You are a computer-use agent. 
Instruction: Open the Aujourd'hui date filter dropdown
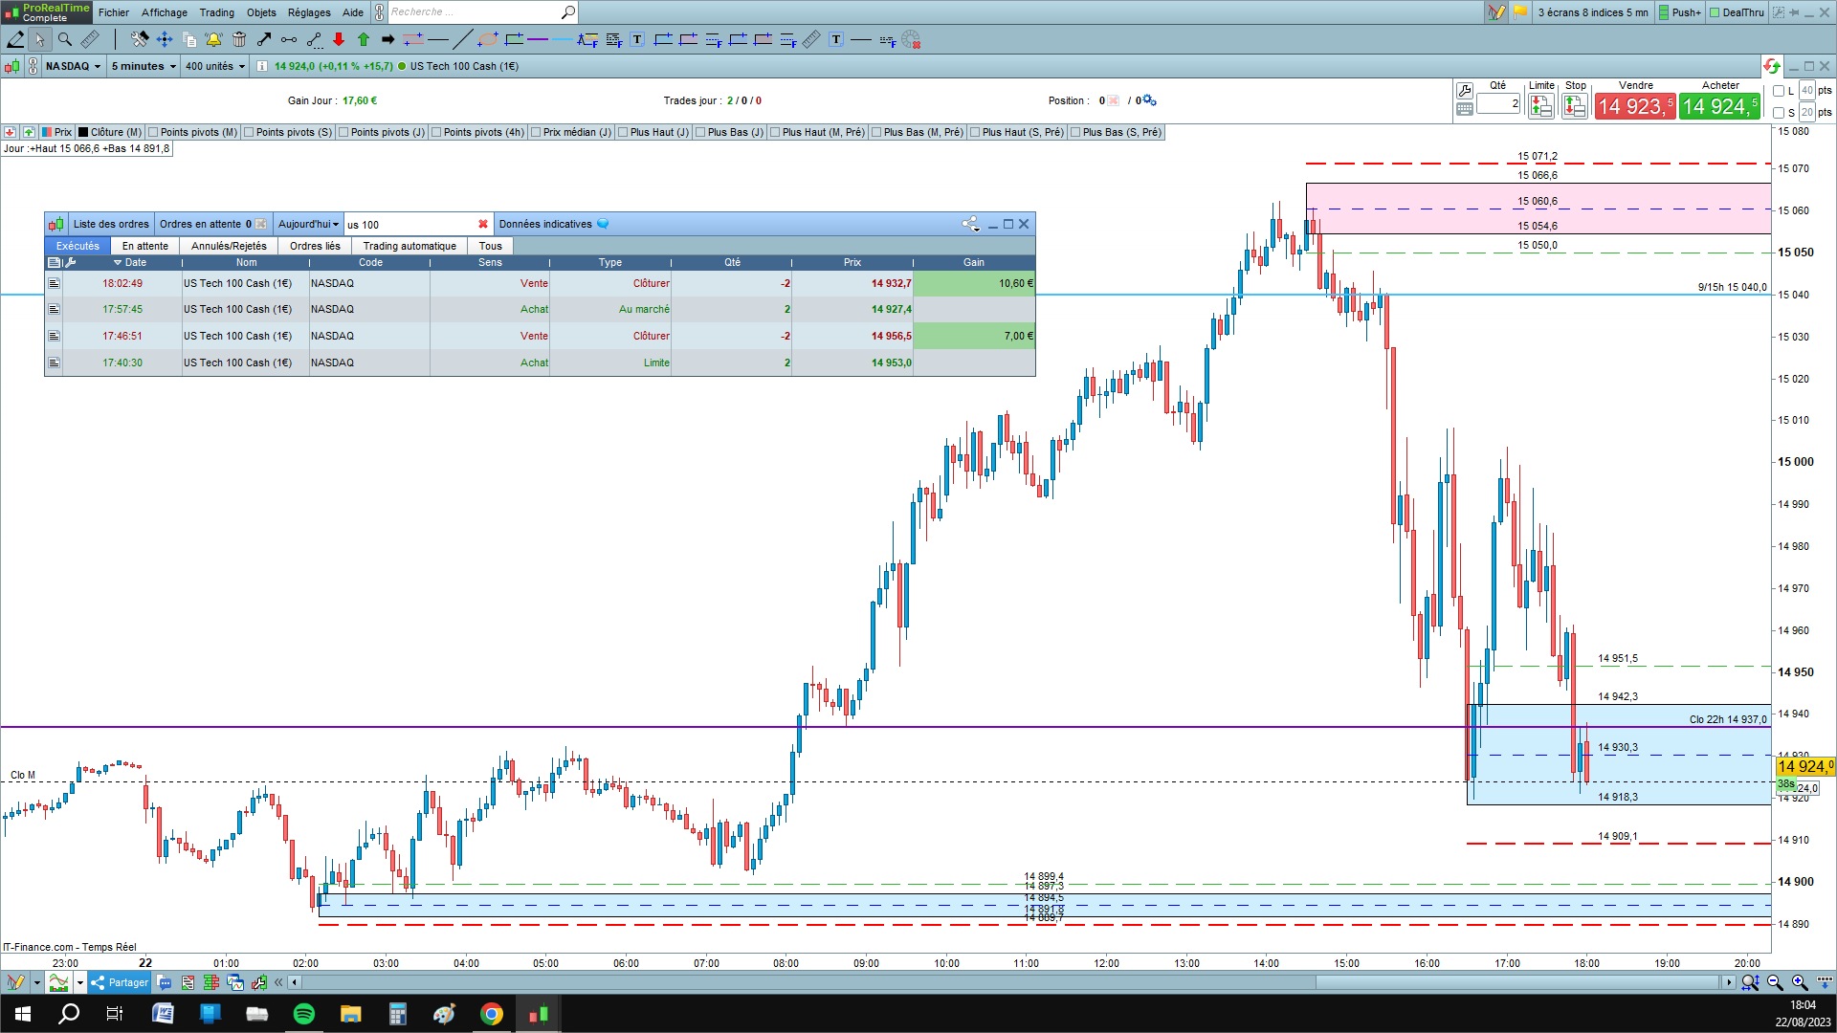[308, 224]
